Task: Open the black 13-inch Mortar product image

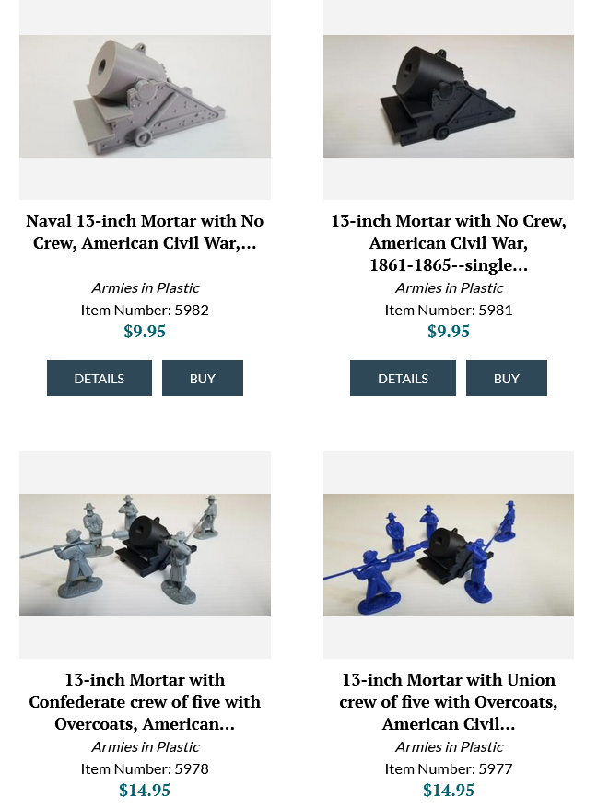Action: tap(449, 96)
